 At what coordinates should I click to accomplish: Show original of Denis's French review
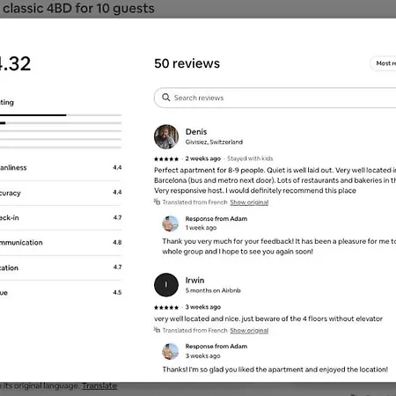(x=249, y=202)
